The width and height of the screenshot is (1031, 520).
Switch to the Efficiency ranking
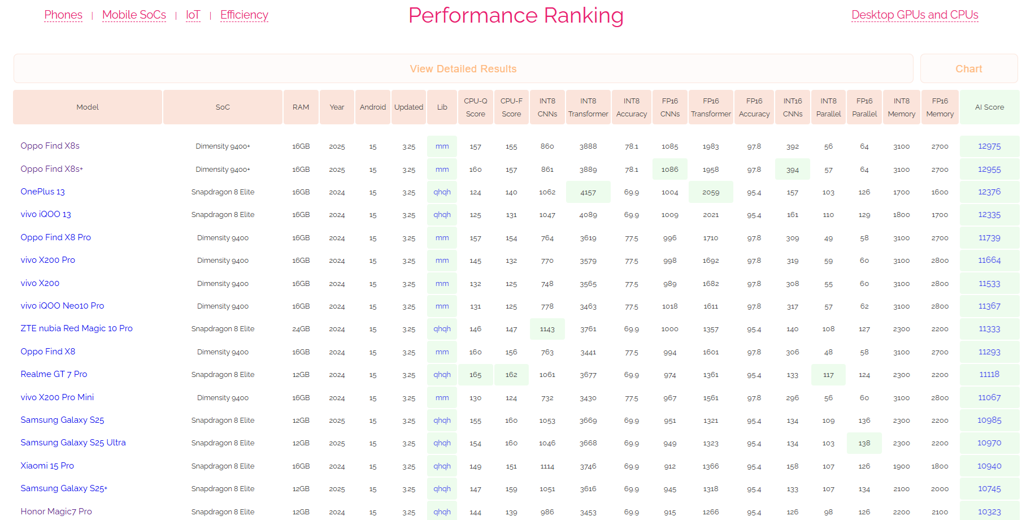244,15
